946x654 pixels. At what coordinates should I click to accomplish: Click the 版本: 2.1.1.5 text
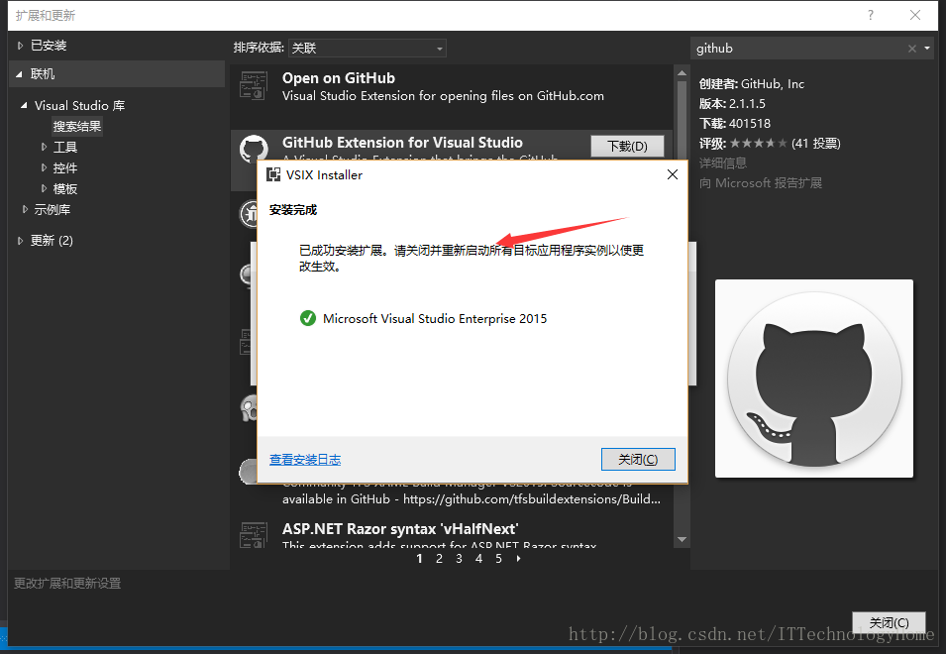[x=732, y=104]
